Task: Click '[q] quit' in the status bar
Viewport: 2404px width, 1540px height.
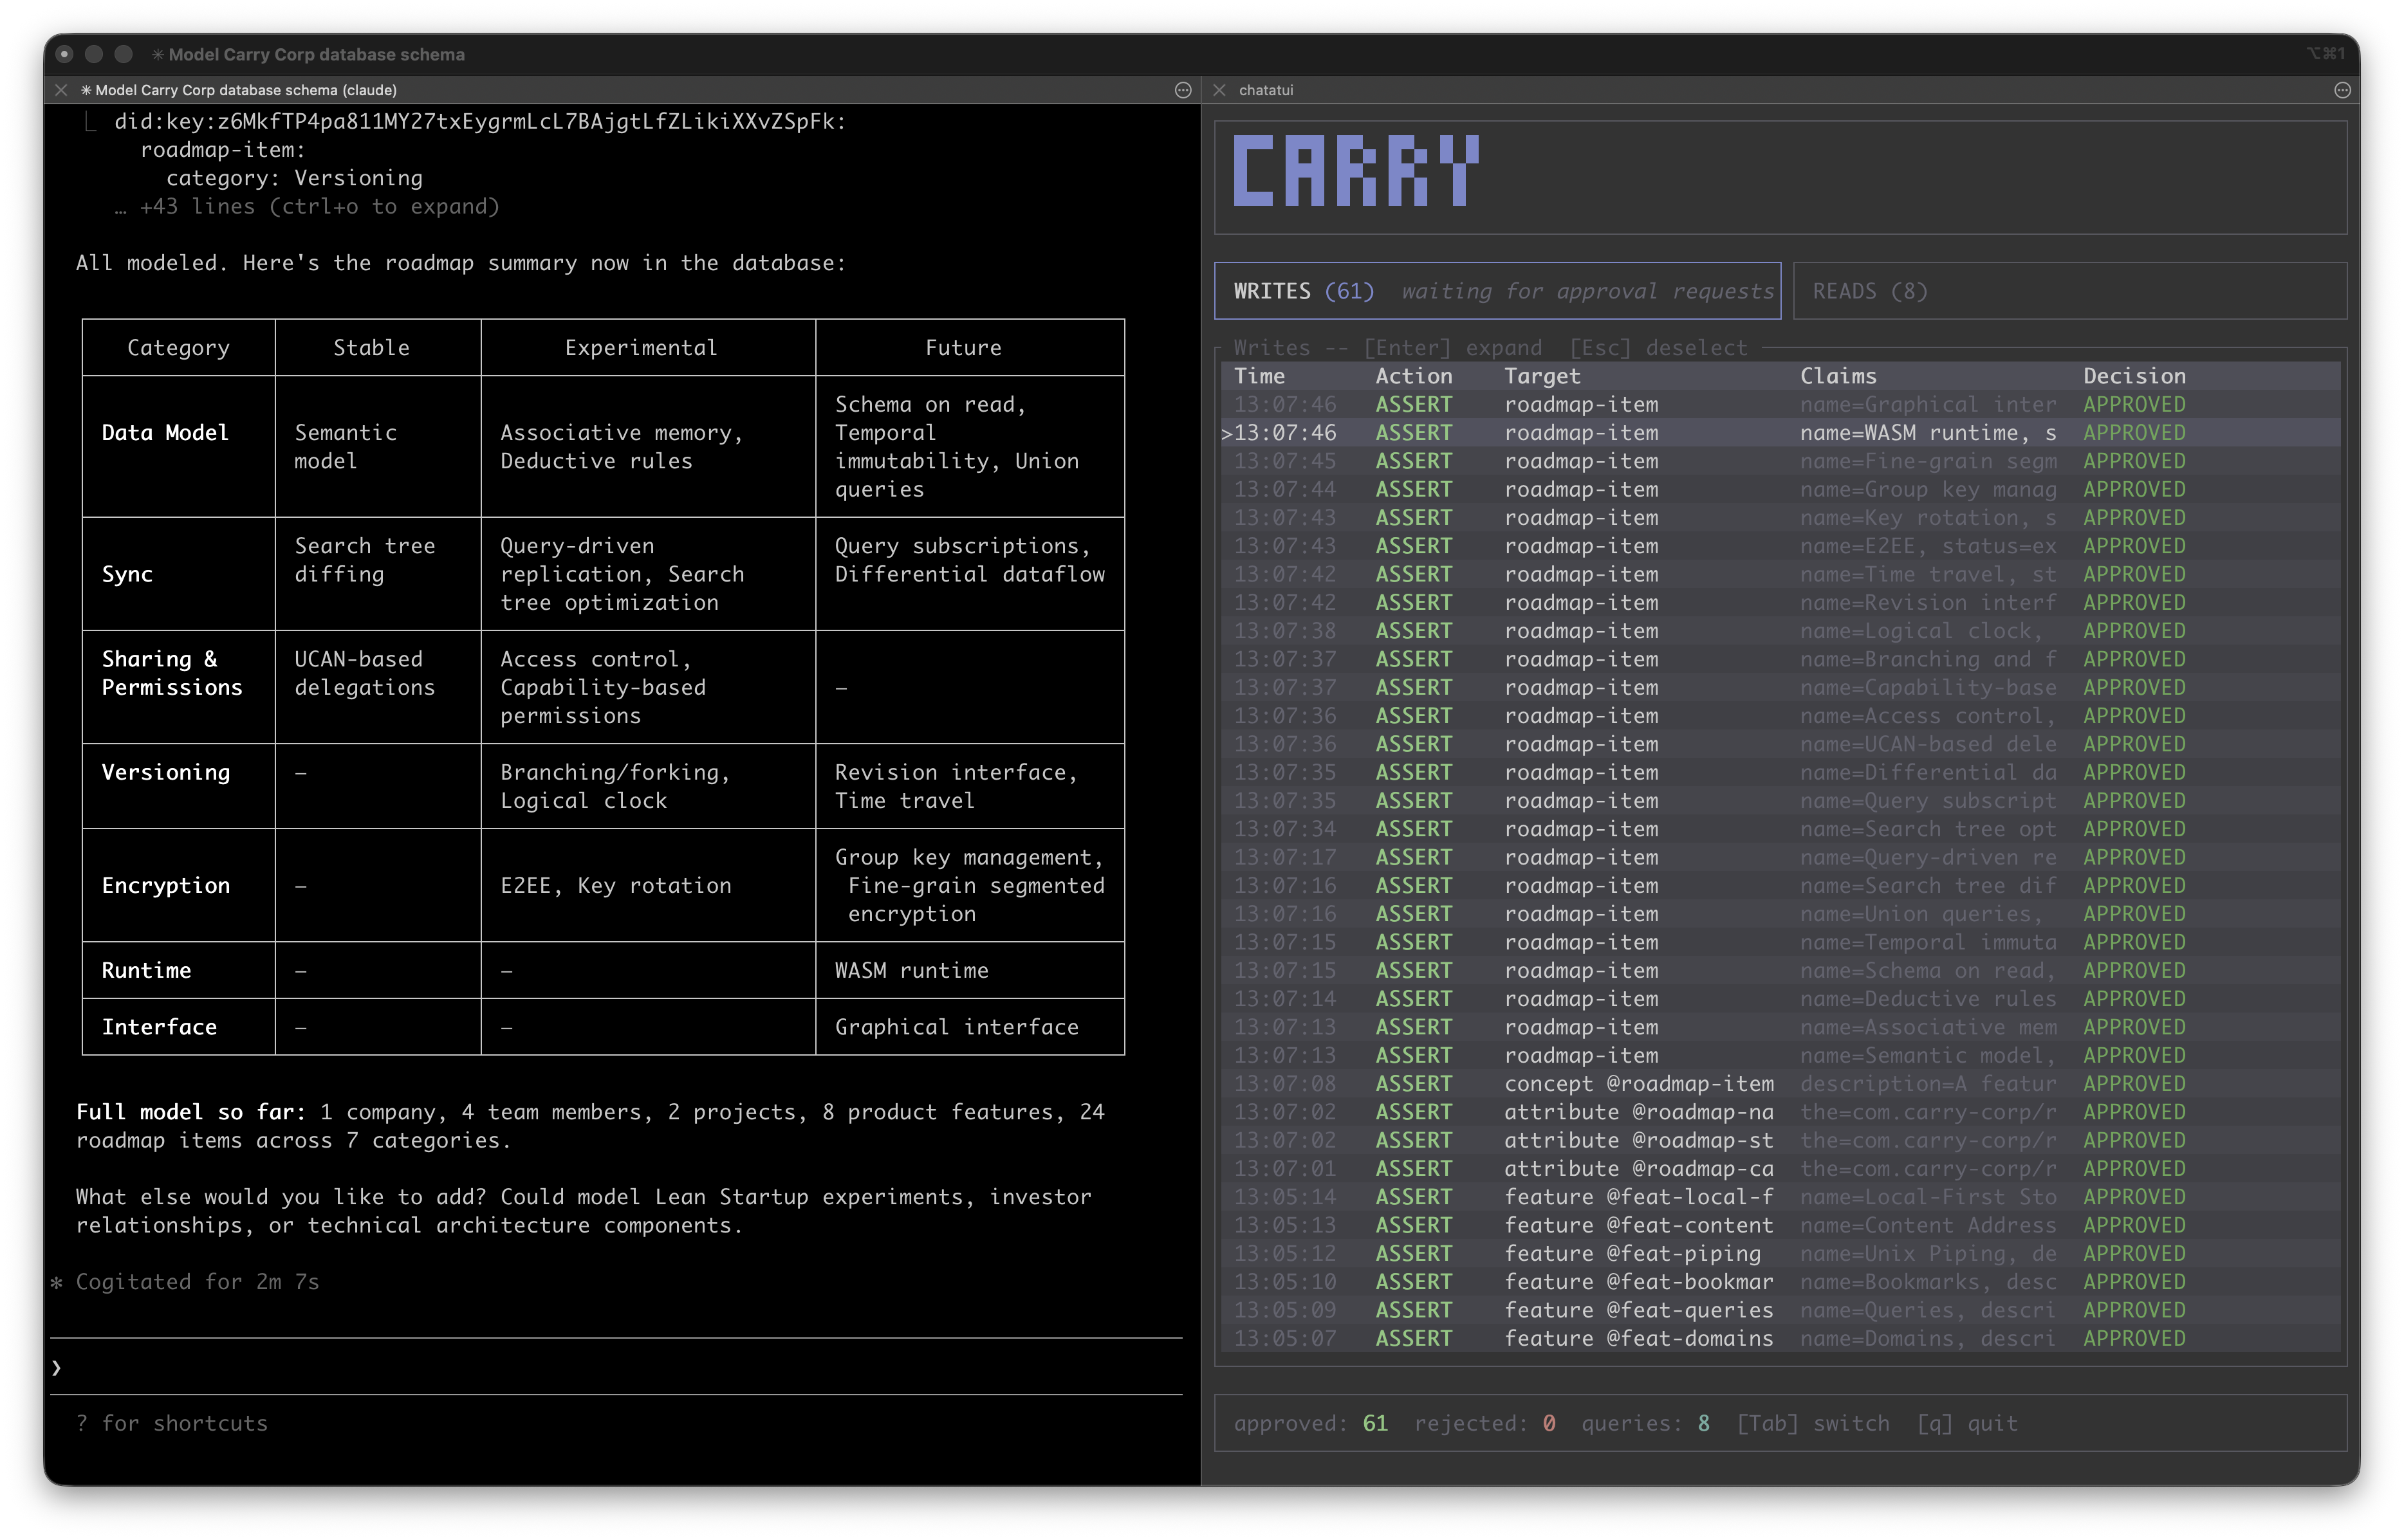Action: tap(1966, 1423)
